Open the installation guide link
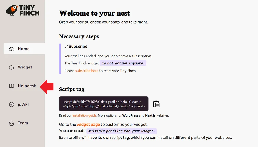Viewport: 258px width, 147px height. pyautogui.click(x=84, y=115)
